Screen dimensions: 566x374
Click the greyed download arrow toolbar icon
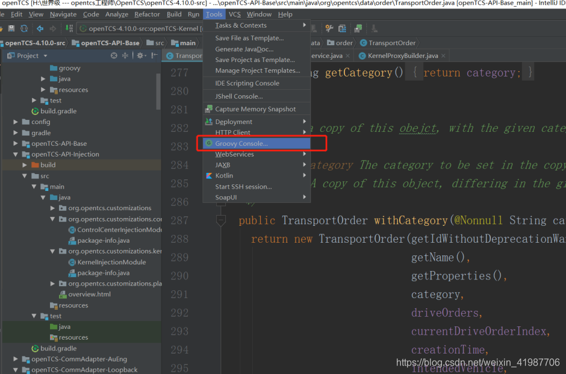click(x=374, y=28)
